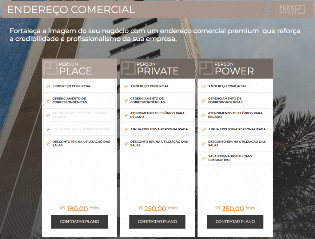Click Place plan's Endereço Comercial checkmark icon
315x239 pixels.
click(x=48, y=87)
